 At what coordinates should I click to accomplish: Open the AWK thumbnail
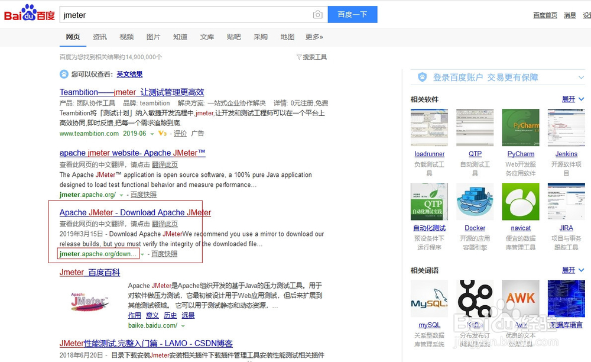[x=521, y=298]
